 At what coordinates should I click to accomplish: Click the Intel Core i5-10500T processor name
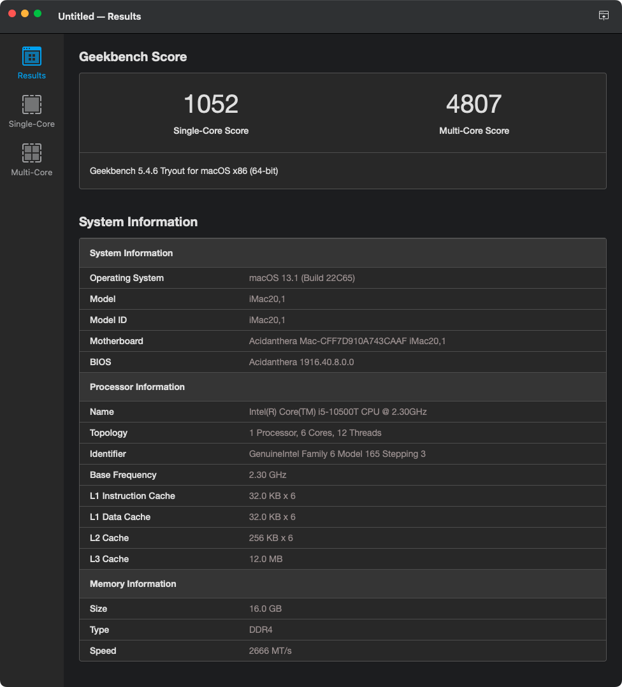point(338,412)
